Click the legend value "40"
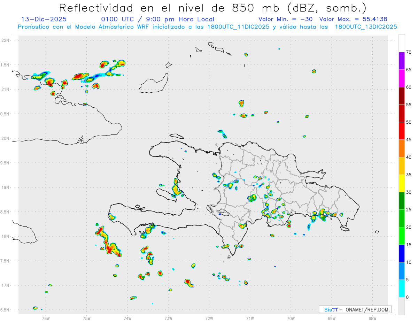Viewport: 418px width, 323px height. (x=409, y=157)
